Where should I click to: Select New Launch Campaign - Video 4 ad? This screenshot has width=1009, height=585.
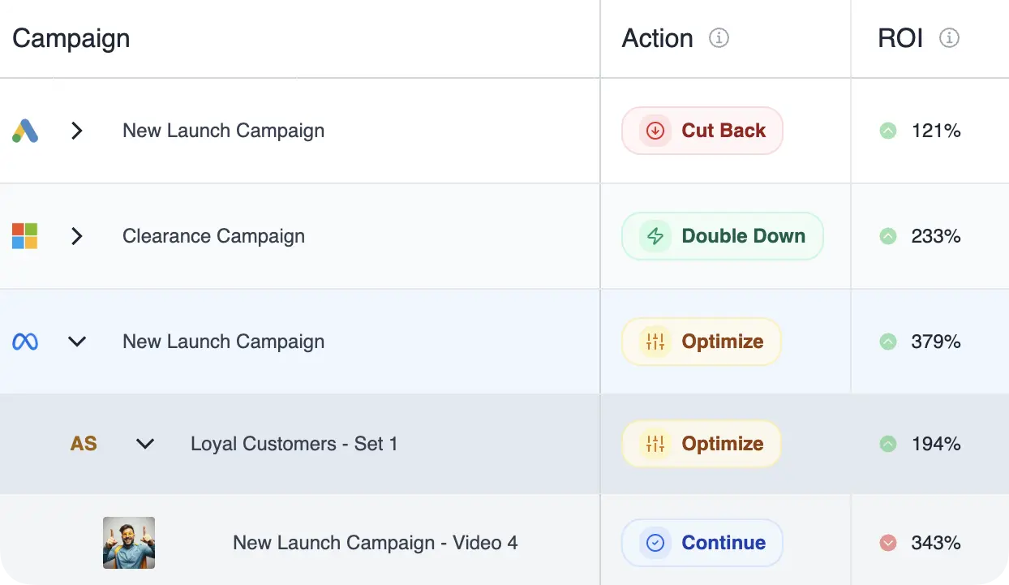point(375,543)
